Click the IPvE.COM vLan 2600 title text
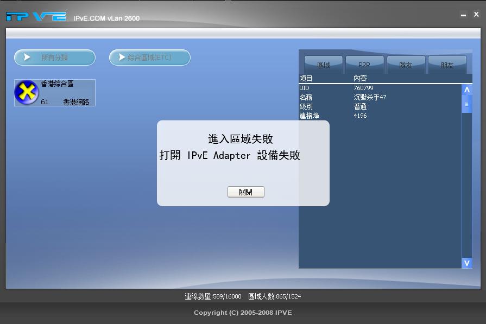 click(106, 18)
